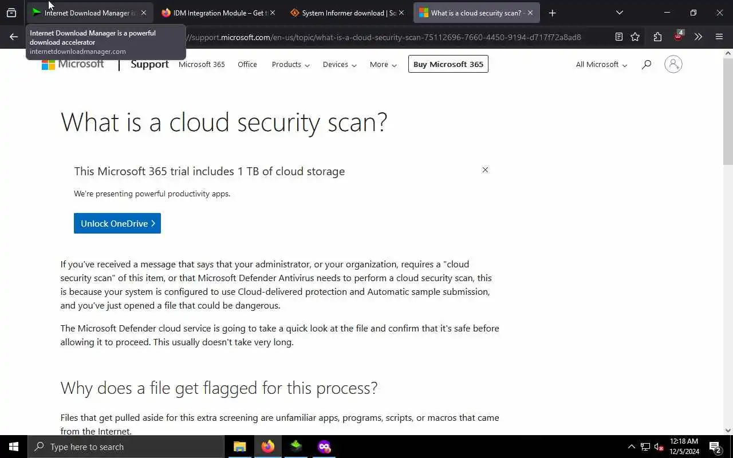
Task: Click the Windows taskbar search box
Action: (x=126, y=447)
